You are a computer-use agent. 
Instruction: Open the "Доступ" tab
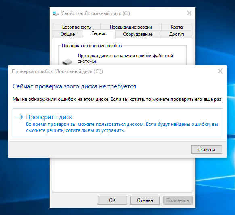(176, 34)
